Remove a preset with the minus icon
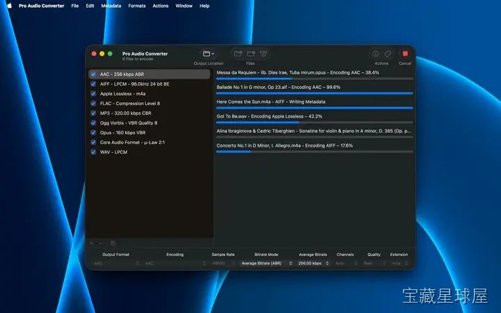 [101, 243]
